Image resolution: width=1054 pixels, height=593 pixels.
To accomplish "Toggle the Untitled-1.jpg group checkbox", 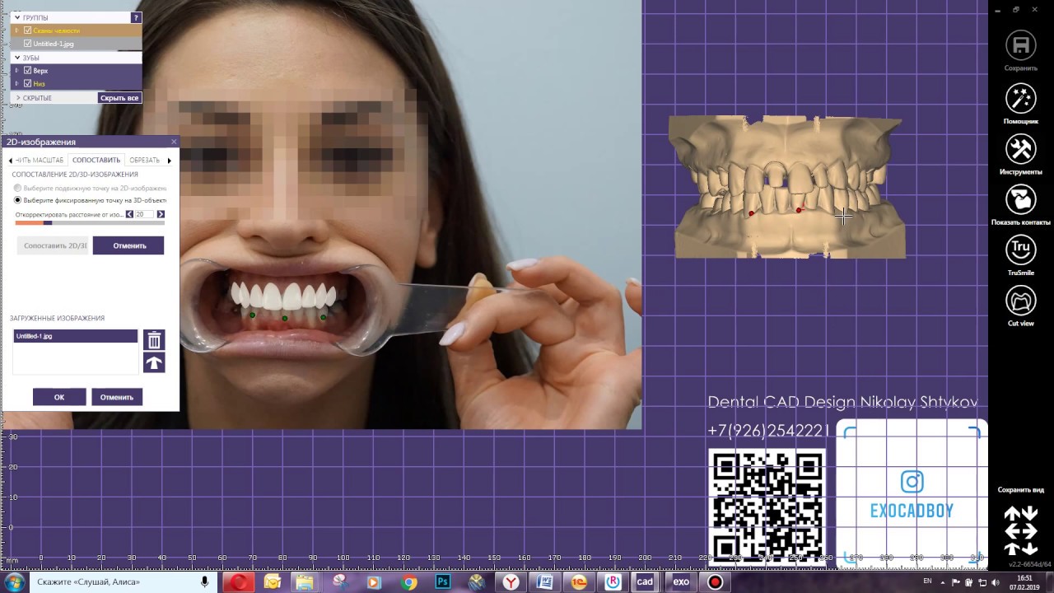I will click(28, 44).
